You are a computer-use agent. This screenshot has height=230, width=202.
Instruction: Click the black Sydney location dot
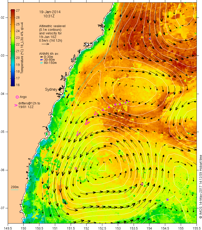click(60, 89)
